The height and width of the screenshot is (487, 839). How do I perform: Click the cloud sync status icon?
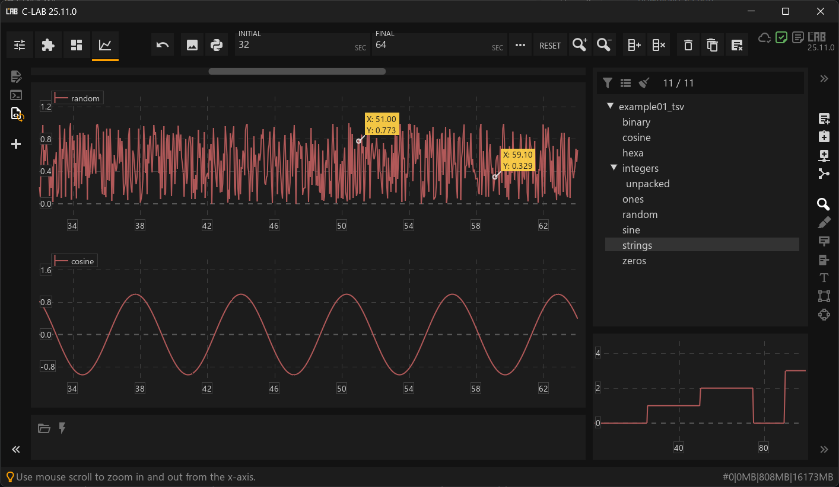pyautogui.click(x=765, y=38)
